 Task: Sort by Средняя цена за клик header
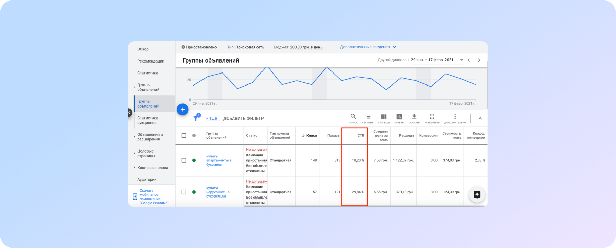tap(381, 135)
